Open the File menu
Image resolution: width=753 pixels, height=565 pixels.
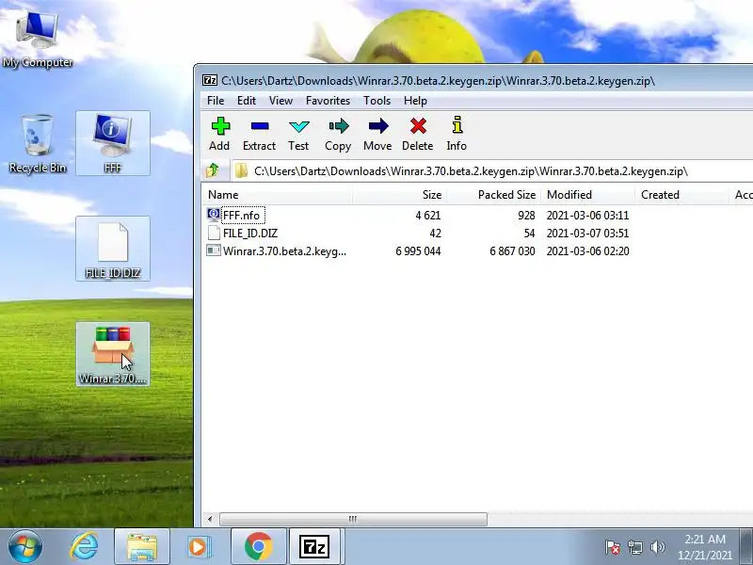216,101
